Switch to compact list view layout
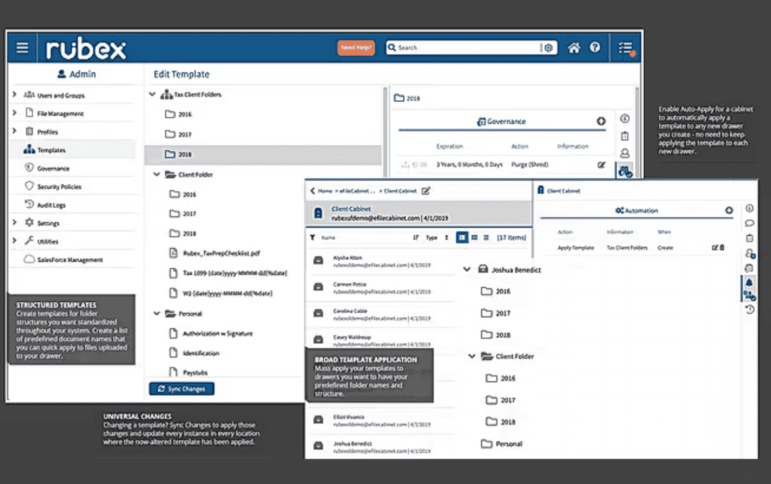771x484 pixels. click(x=475, y=237)
